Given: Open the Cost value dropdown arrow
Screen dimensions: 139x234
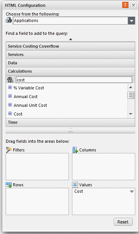Looking at the screenshot, I should pos(132,192).
